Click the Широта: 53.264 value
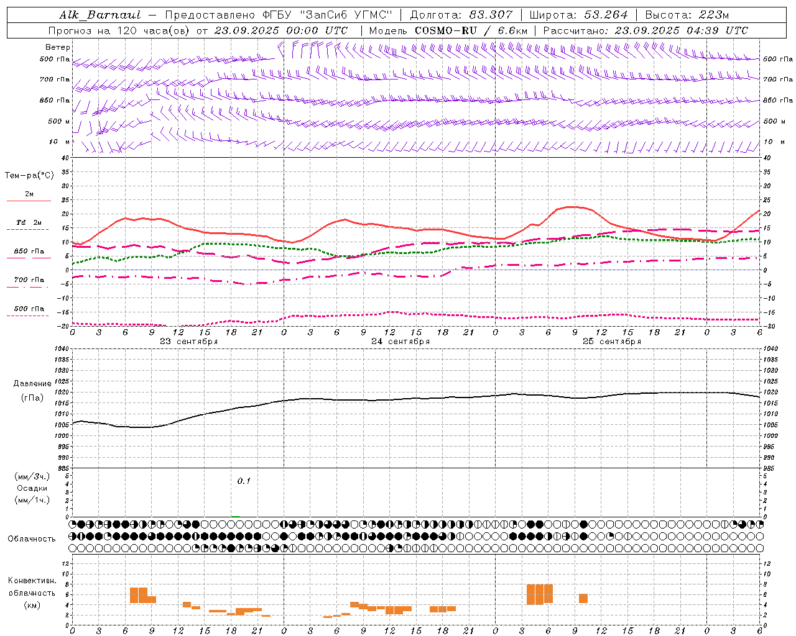 (x=578, y=15)
